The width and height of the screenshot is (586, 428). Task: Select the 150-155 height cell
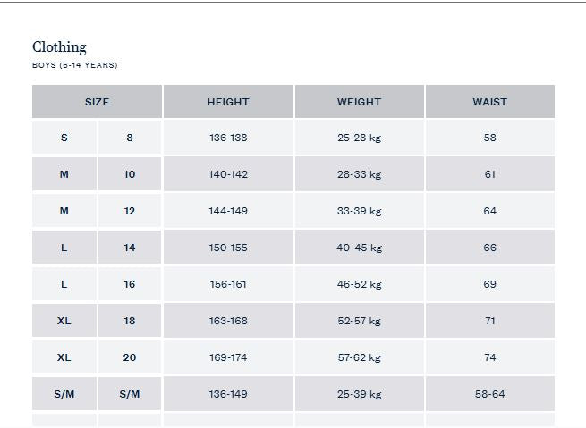point(228,248)
